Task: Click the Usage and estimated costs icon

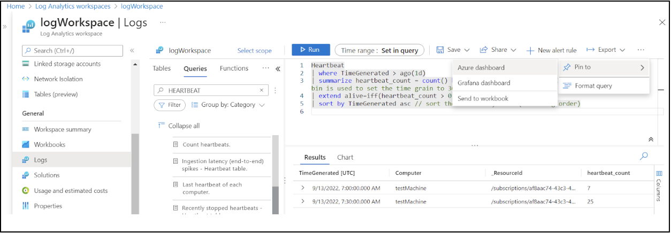Action: click(26, 191)
